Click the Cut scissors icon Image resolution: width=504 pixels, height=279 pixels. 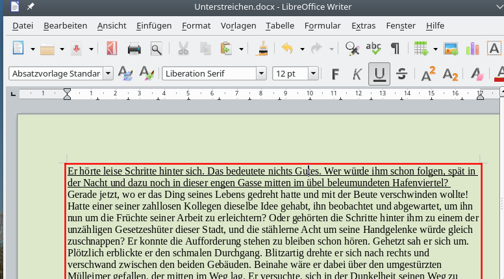point(183,49)
